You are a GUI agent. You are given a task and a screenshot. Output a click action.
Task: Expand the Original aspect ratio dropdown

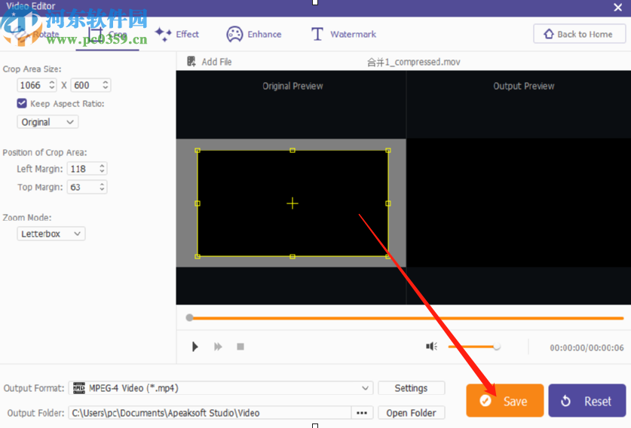pos(47,122)
